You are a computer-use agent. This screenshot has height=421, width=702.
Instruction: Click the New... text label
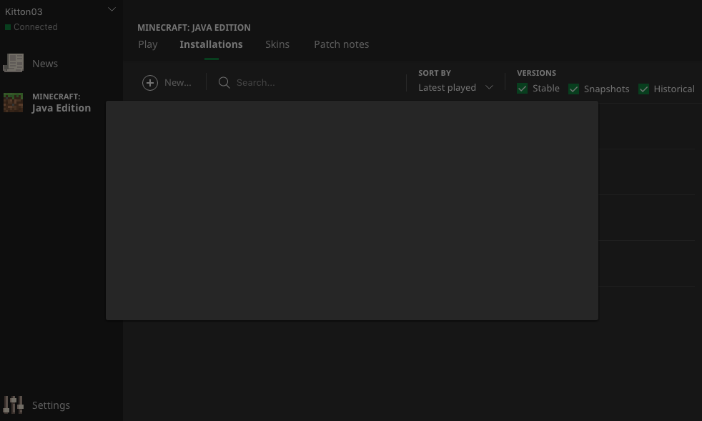click(x=177, y=83)
